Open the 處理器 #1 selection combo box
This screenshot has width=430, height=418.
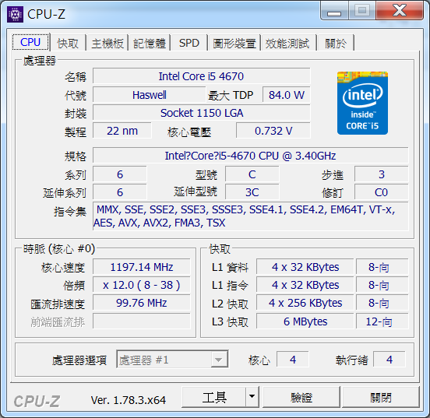(172, 360)
